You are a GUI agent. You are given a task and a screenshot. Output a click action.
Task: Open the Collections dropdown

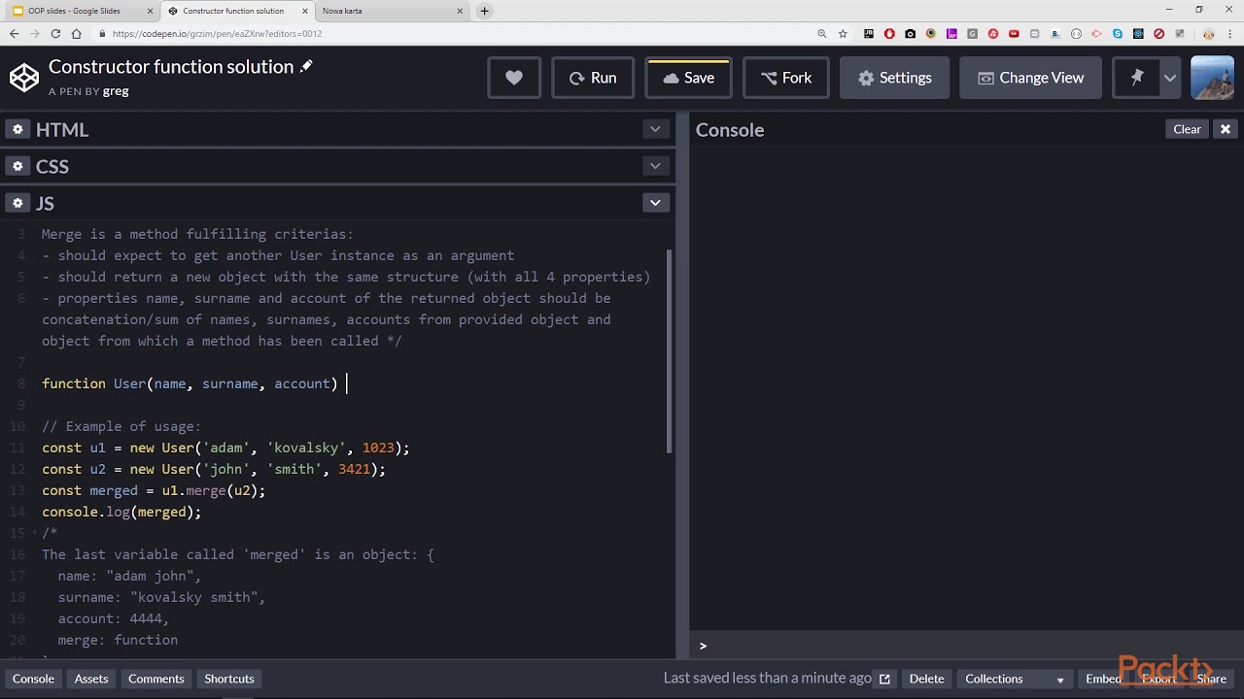1015,679
